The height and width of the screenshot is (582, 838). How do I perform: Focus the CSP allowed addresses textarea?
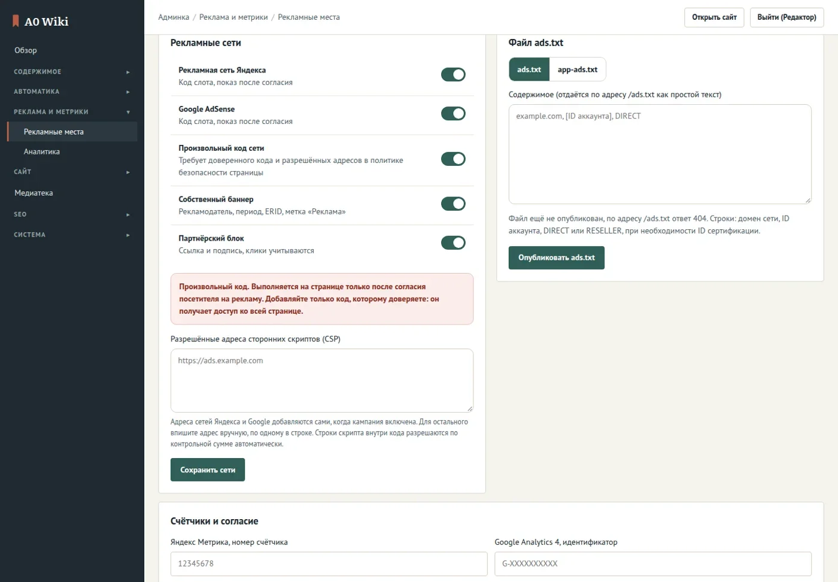point(322,381)
